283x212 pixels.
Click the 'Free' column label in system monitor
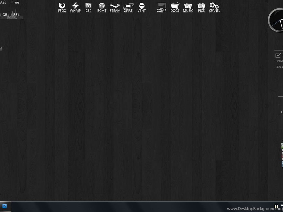[x=15, y=2]
